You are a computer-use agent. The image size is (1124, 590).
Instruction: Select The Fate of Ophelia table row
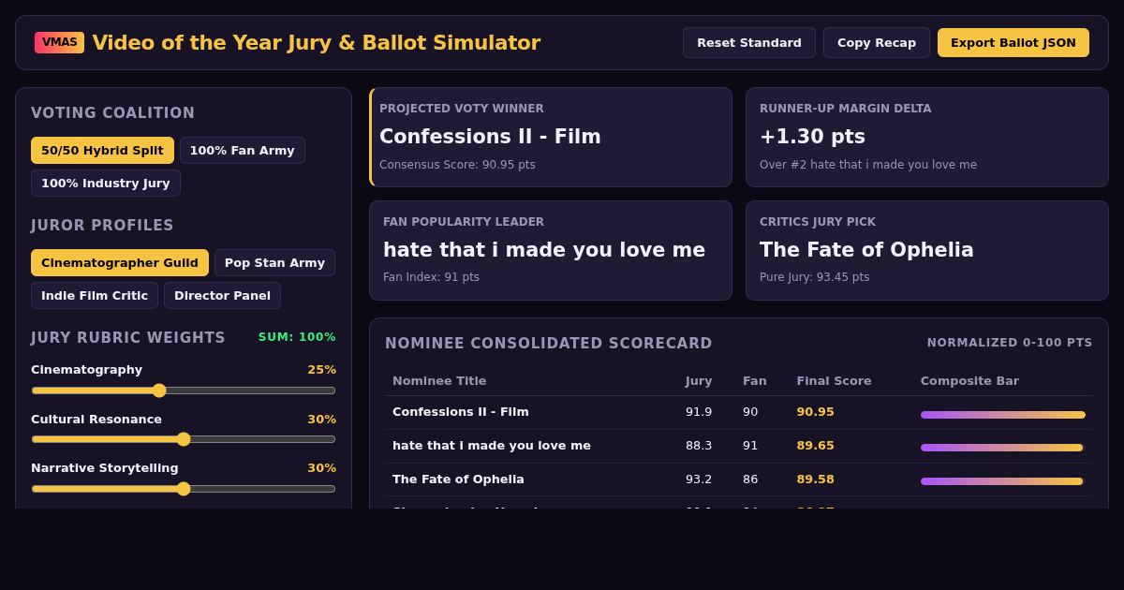(x=739, y=479)
